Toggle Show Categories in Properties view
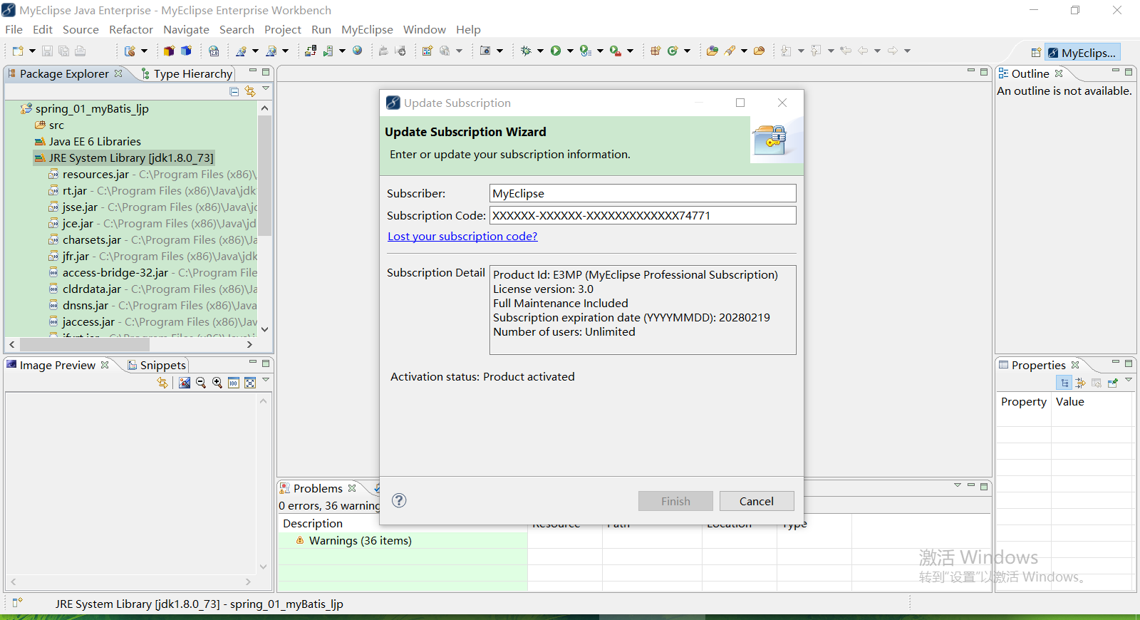This screenshot has height=620, width=1140. pos(1064,383)
